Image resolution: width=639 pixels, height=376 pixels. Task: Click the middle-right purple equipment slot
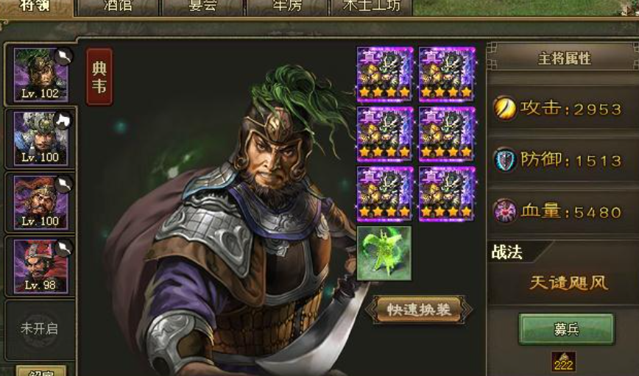tap(447, 134)
